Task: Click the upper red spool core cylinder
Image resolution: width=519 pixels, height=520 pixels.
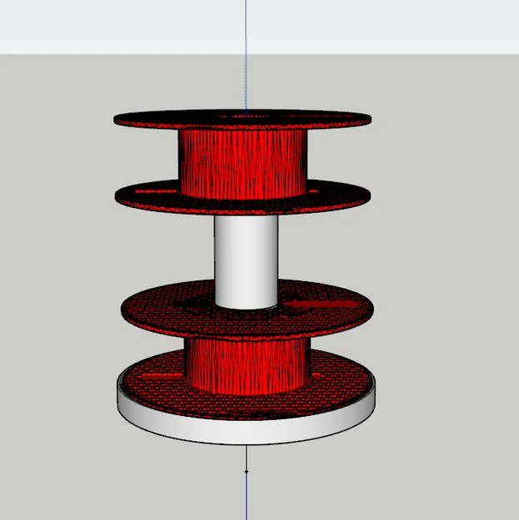Action: (x=243, y=164)
